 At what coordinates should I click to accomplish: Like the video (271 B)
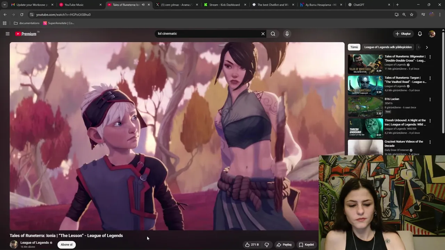click(252, 244)
